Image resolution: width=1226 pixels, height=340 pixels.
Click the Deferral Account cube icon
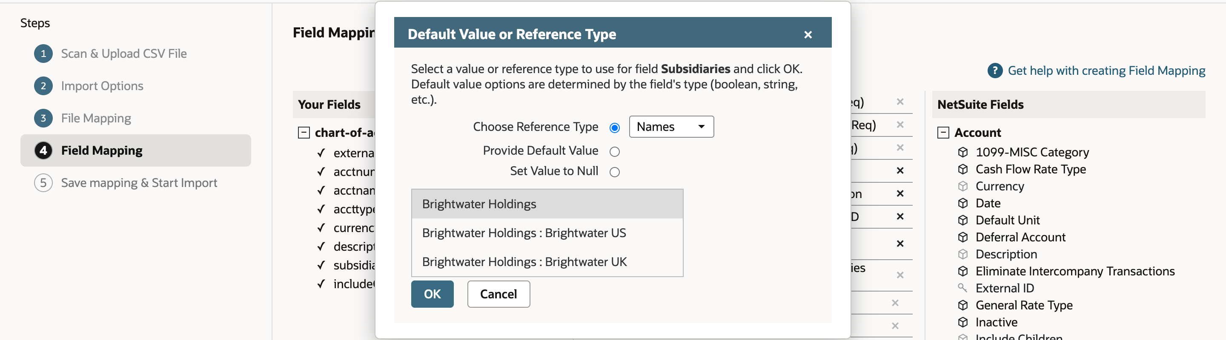[963, 238]
